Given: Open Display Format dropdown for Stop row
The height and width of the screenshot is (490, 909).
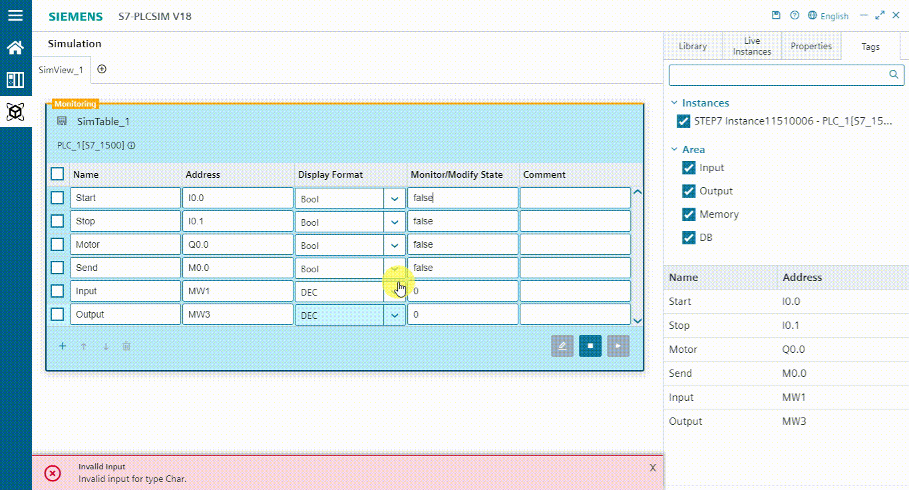Looking at the screenshot, I should click(395, 222).
